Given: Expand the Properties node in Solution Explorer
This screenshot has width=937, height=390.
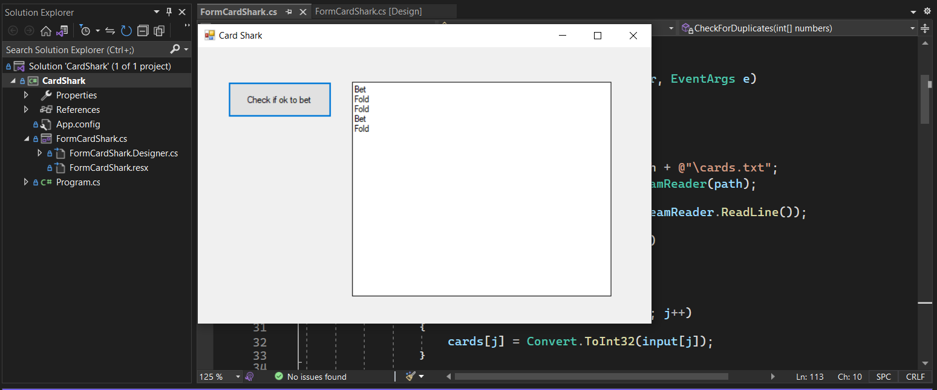Looking at the screenshot, I should tap(25, 95).
